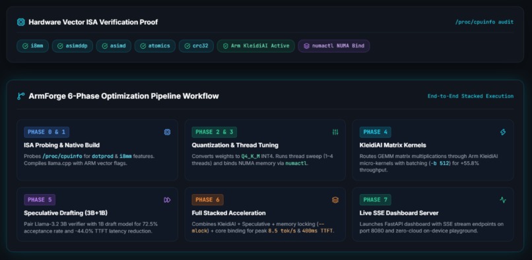Select the i8mm feature chip
532x260 pixels.
pos(32,46)
